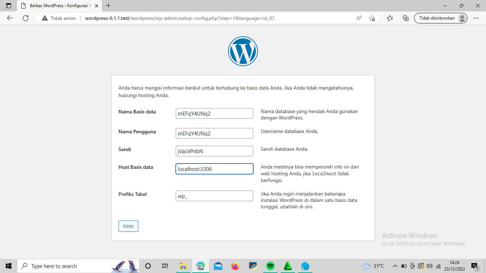This screenshot has height=273, width=486.
Task: Click the 'Sandi' label
Action: click(125, 149)
